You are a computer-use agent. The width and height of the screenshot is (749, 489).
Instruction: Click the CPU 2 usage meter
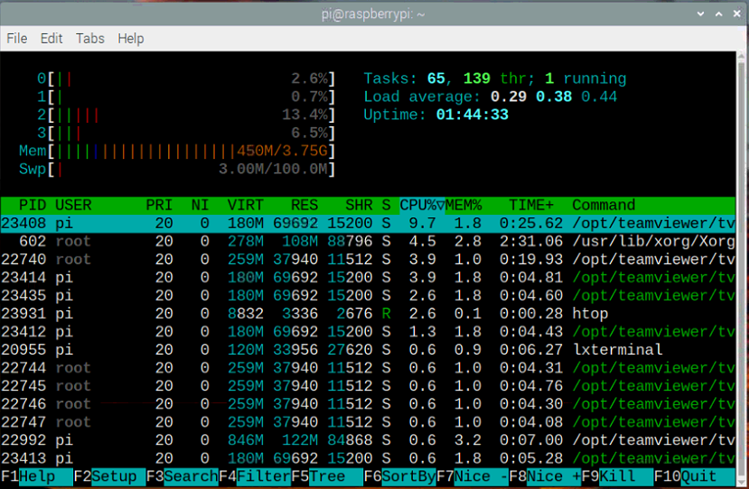tap(186, 115)
